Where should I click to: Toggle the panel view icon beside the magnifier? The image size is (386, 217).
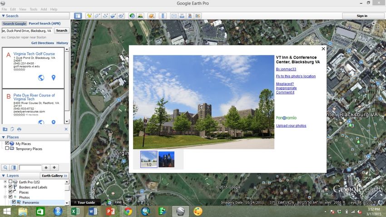pos(14,168)
